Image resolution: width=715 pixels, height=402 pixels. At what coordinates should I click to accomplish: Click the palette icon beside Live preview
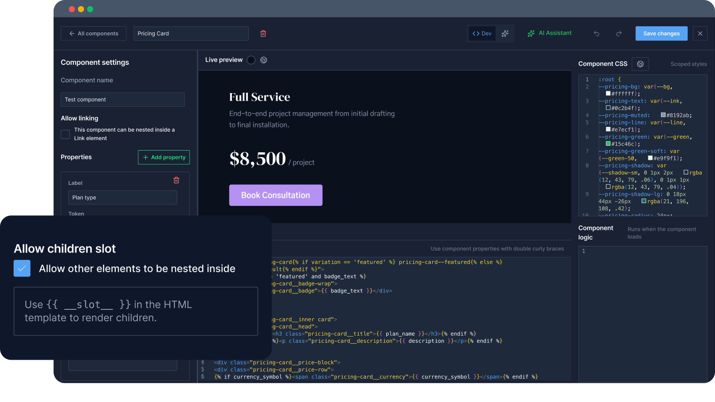[264, 60]
